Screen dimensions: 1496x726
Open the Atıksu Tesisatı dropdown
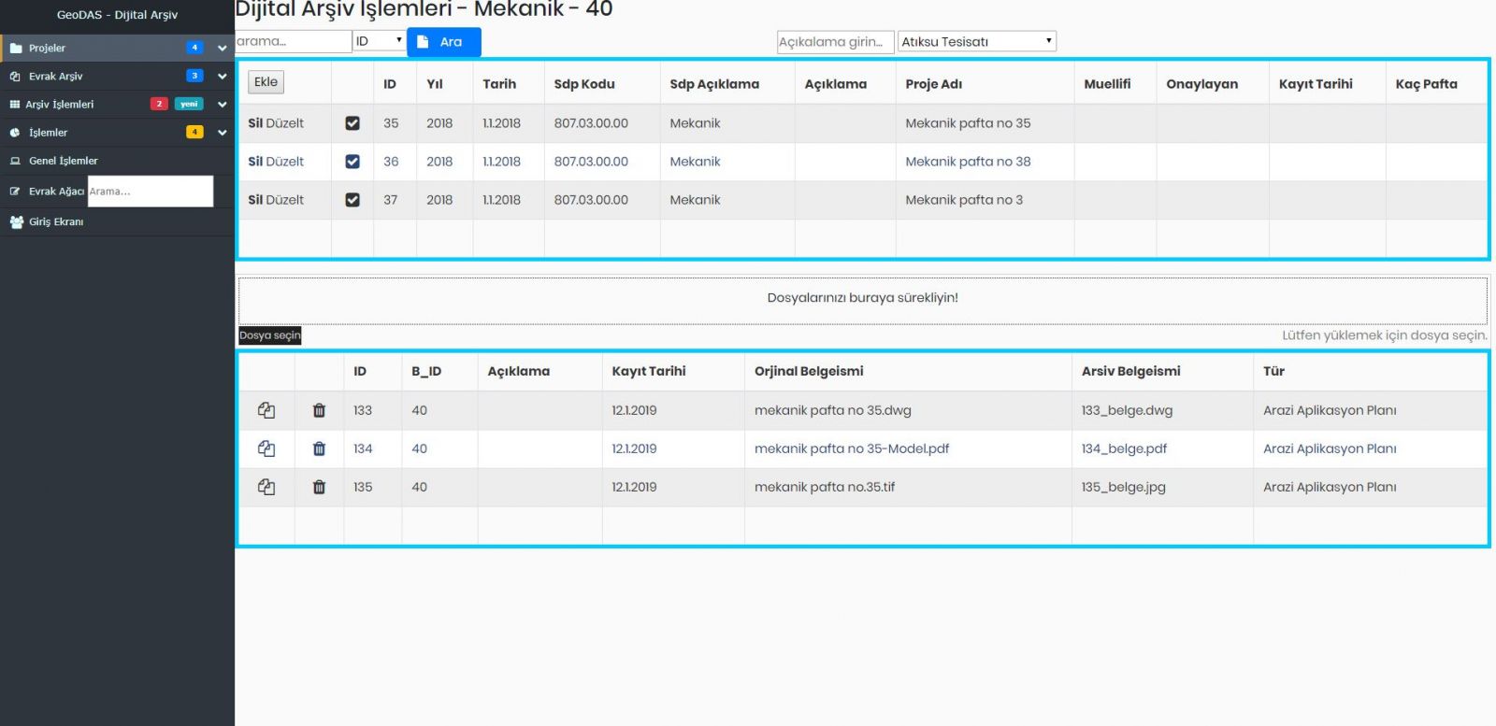tap(976, 41)
